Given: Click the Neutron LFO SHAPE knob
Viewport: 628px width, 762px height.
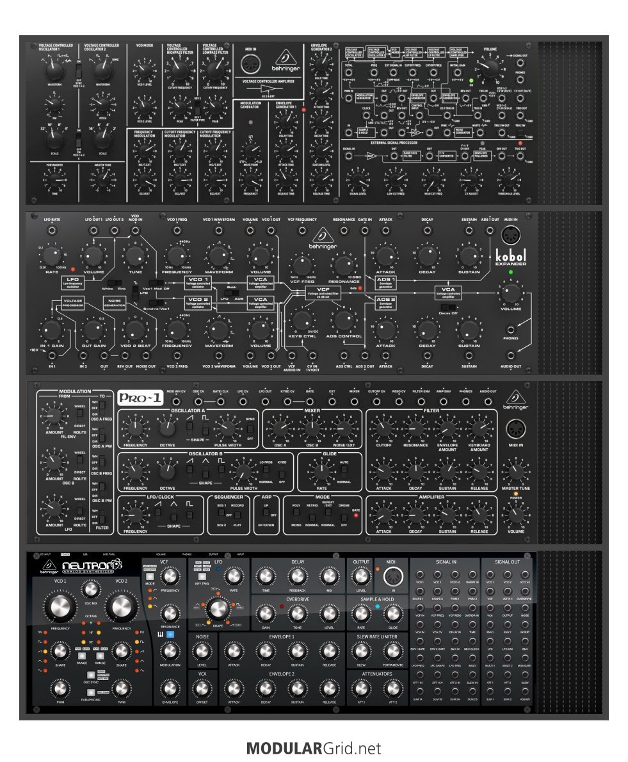Looking at the screenshot, I should tap(218, 608).
